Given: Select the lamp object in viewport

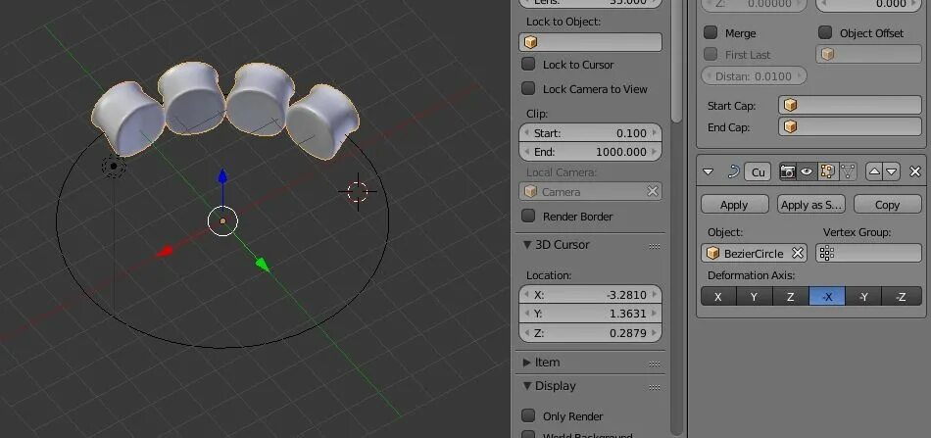Looking at the screenshot, I should point(114,167).
